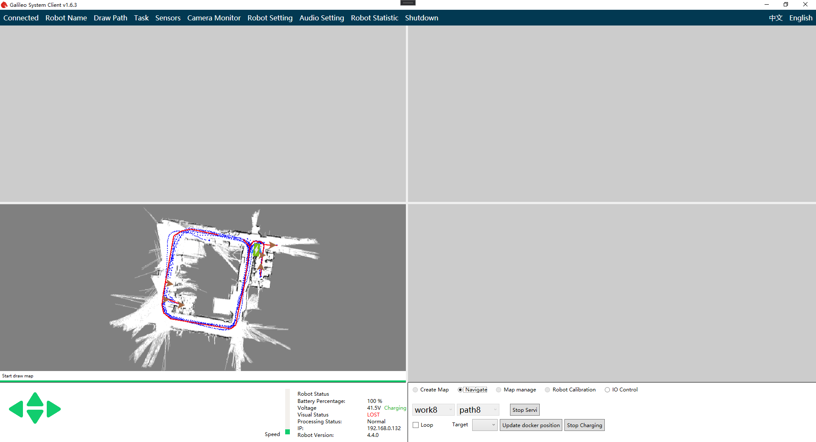816x442 pixels.
Task: Click the Galileo logo in the title bar
Action: (x=4, y=5)
